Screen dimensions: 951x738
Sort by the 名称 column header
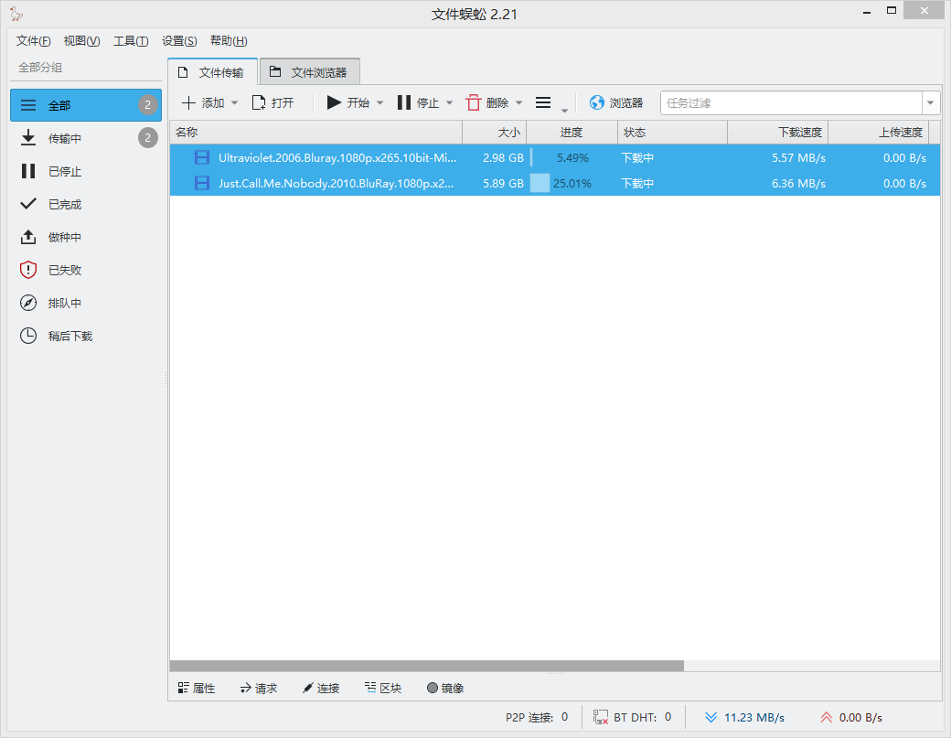[x=316, y=133]
